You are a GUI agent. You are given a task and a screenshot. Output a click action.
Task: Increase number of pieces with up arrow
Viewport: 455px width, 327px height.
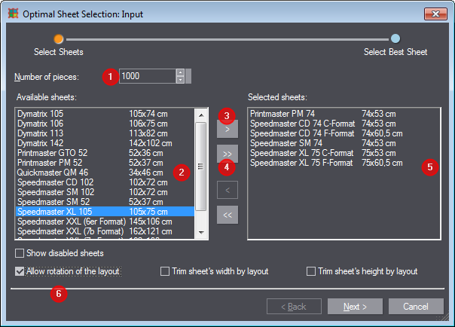(180, 72)
